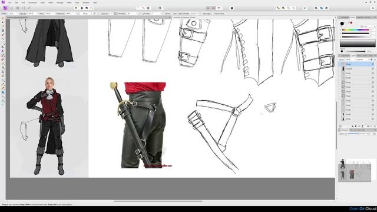Open the Window menu
Viewport: 377px width, 212px height.
tap(86, 2)
